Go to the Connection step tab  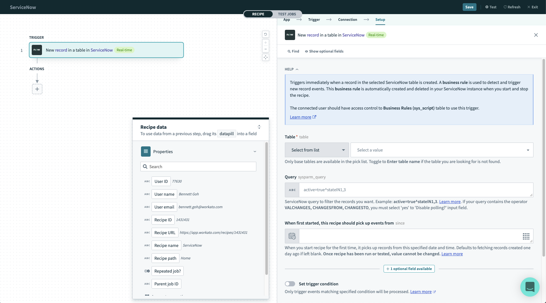(x=347, y=20)
